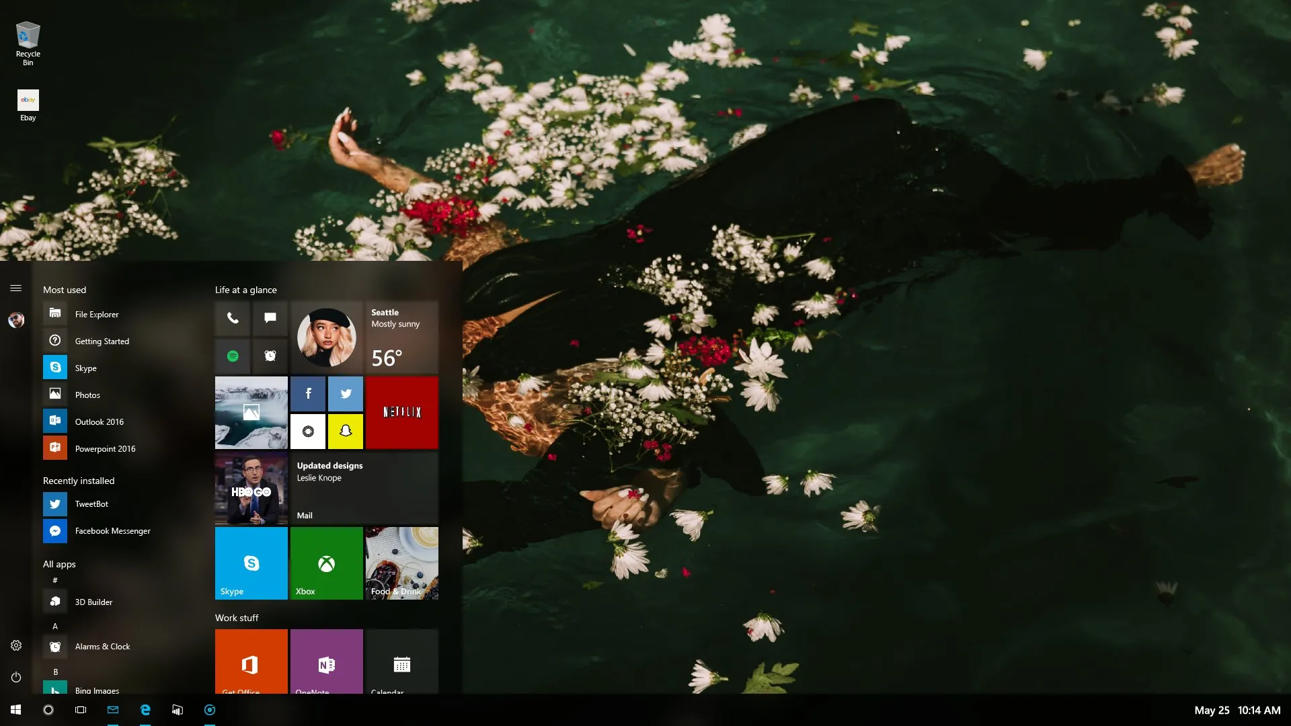
Task: Open Facebook Messenger under Recently installed
Action: pos(112,530)
